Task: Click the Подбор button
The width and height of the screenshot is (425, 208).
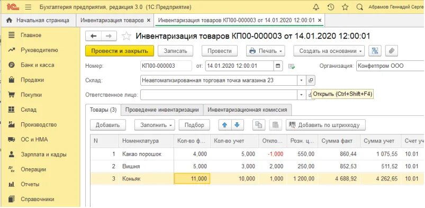Action: coord(194,125)
